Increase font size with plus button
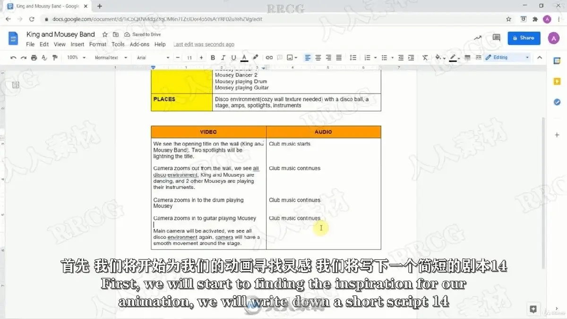This screenshot has height=319, width=567. pyautogui.click(x=201, y=58)
